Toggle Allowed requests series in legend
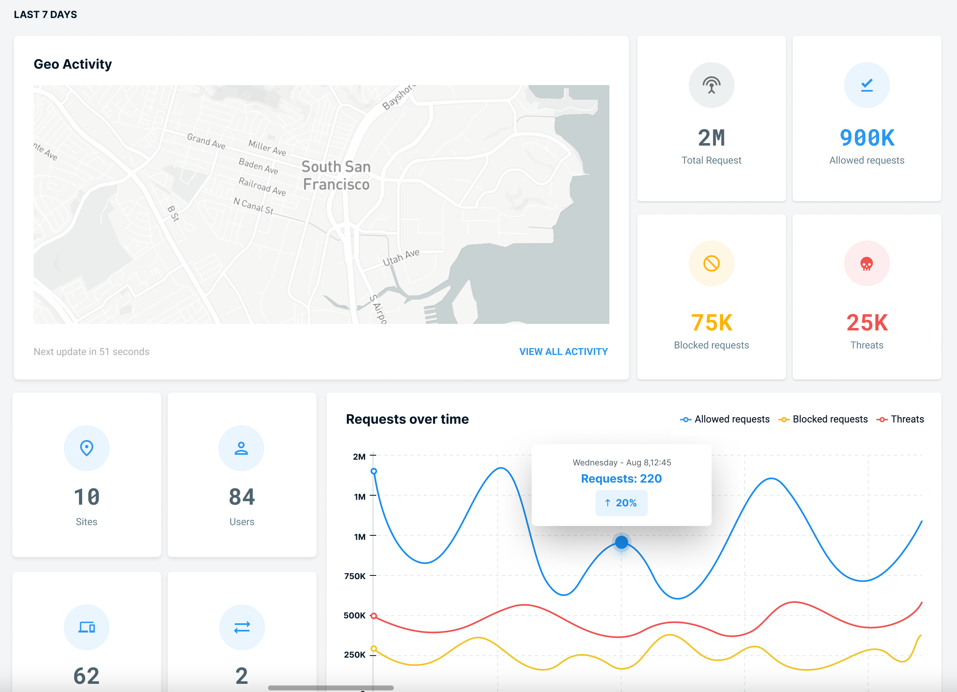 (725, 419)
